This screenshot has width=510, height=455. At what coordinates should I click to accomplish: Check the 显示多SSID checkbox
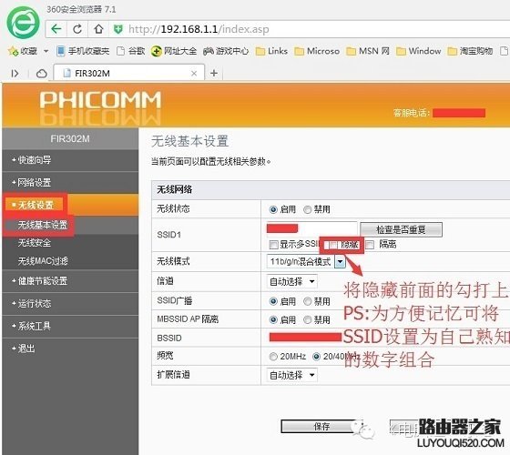click(x=273, y=245)
